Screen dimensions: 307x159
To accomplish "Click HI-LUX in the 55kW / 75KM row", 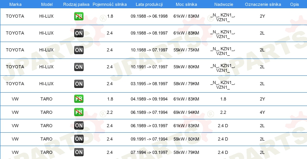I will pyautogui.click(x=46, y=50).
